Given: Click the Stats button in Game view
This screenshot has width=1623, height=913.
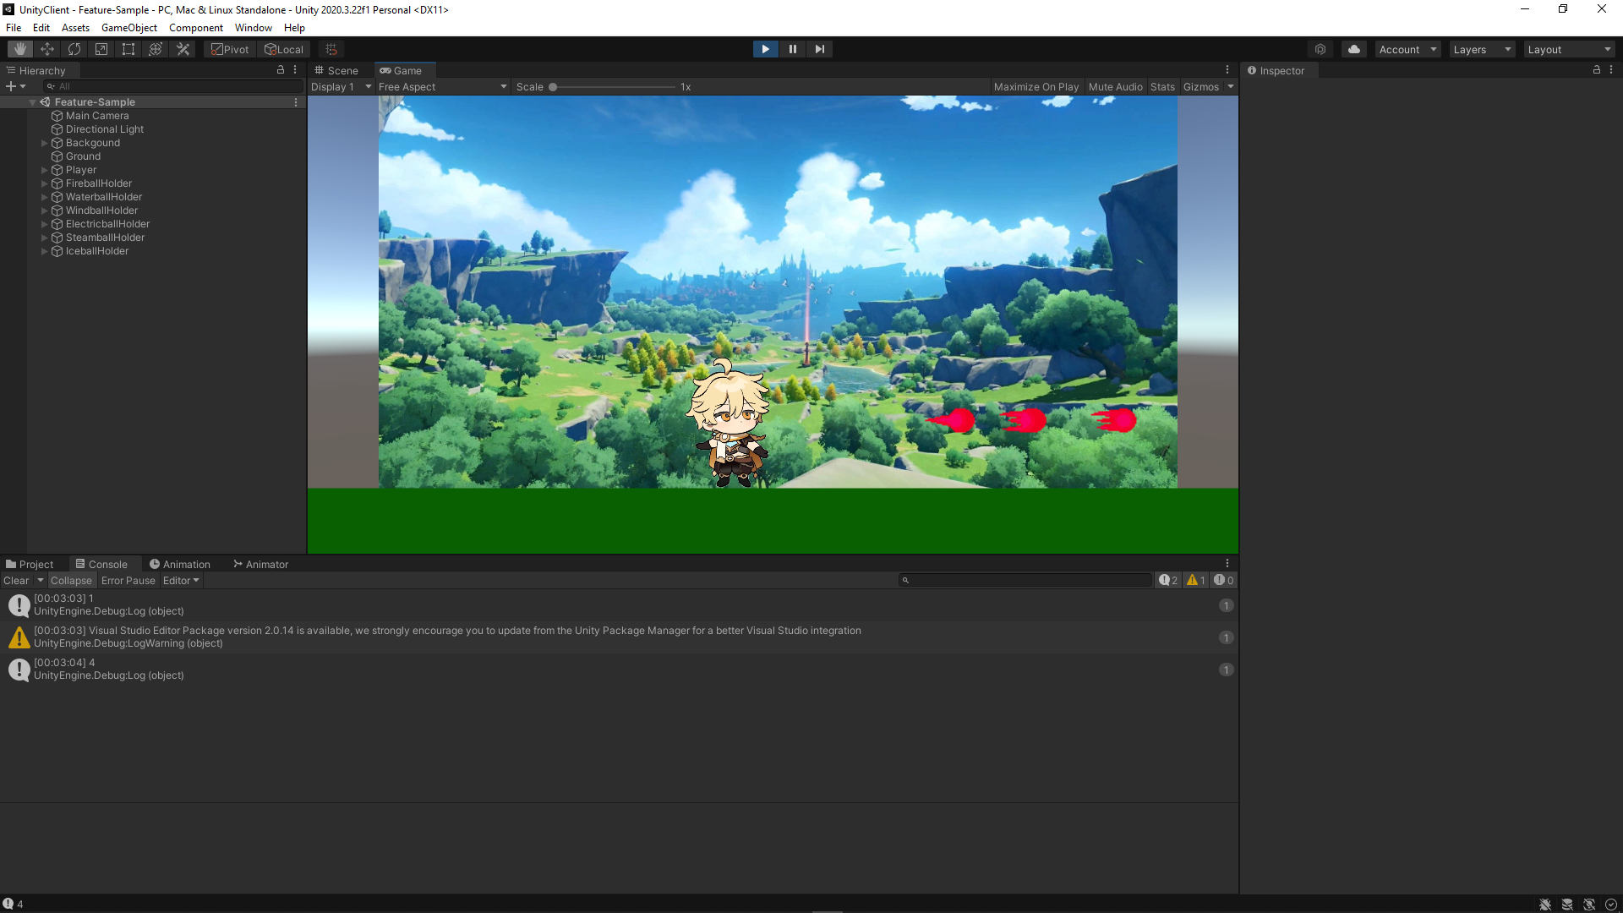Looking at the screenshot, I should tap(1162, 87).
